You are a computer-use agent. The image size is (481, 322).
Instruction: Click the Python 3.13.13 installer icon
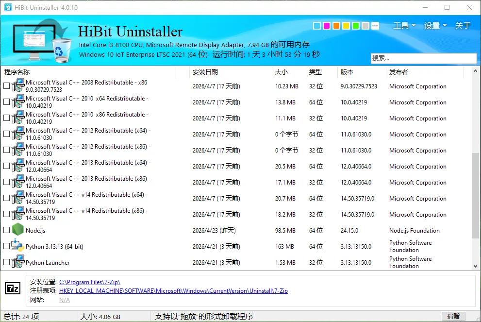(18, 246)
